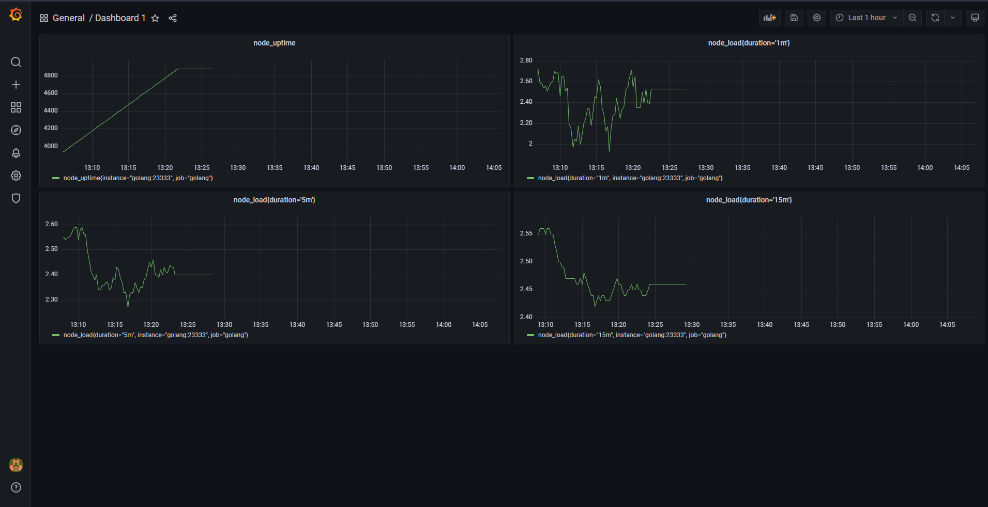This screenshot has width=988, height=507.
Task: Click the 2.30 y-axis label in 5m panel
Action: point(51,299)
